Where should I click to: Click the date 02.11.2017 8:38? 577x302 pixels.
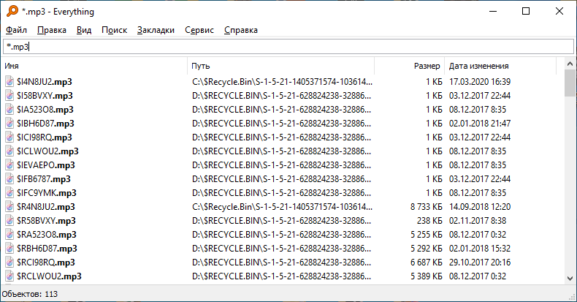click(478, 221)
